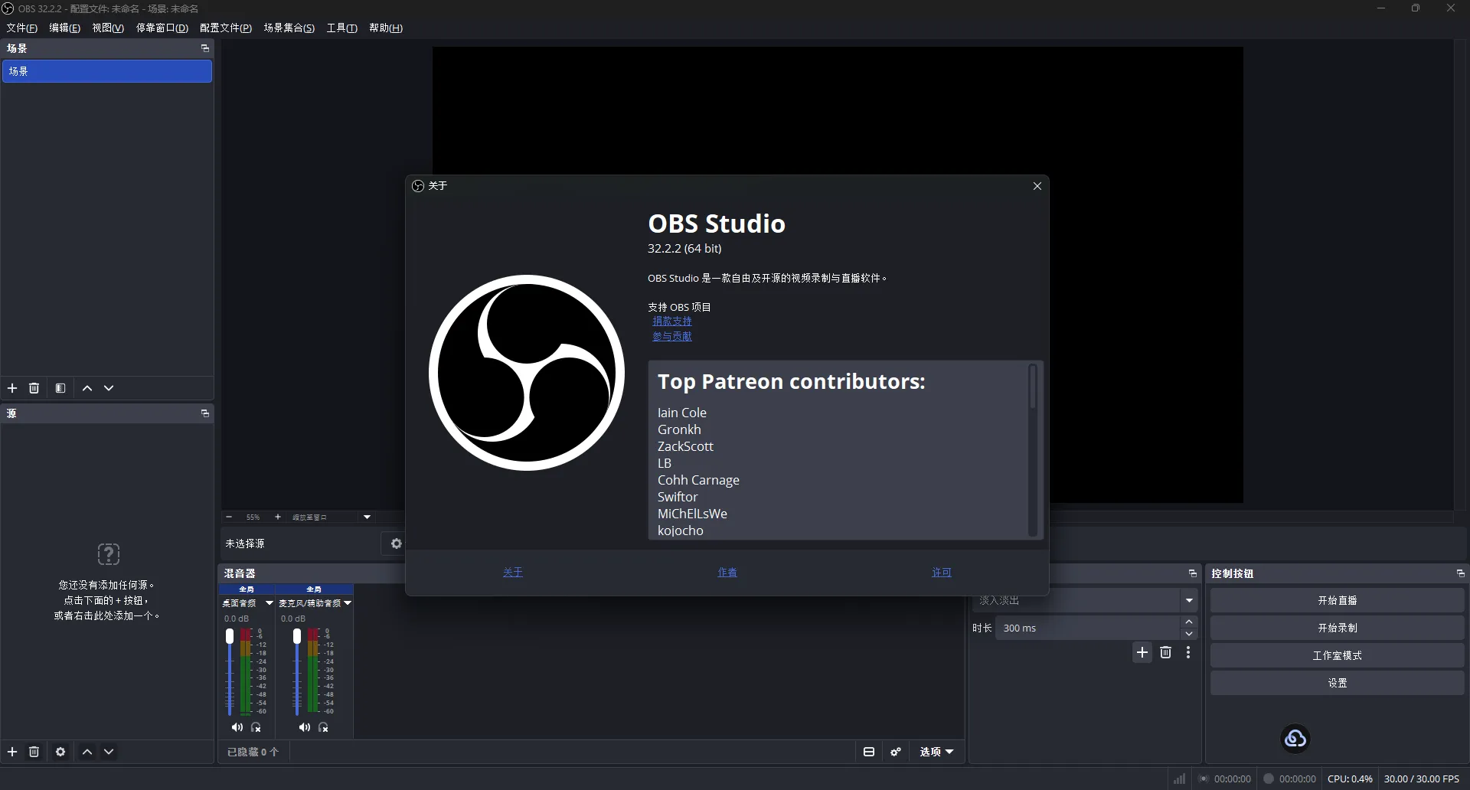The width and height of the screenshot is (1470, 790).
Task: Move source up with the 源 panel up arrow
Action: [x=87, y=752]
